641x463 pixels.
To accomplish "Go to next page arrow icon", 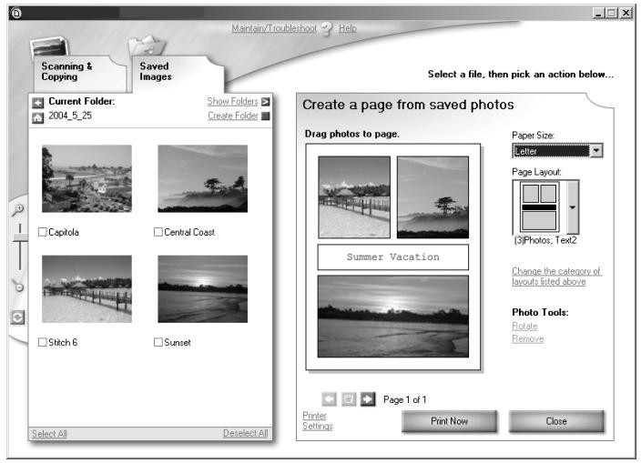I will point(368,399).
